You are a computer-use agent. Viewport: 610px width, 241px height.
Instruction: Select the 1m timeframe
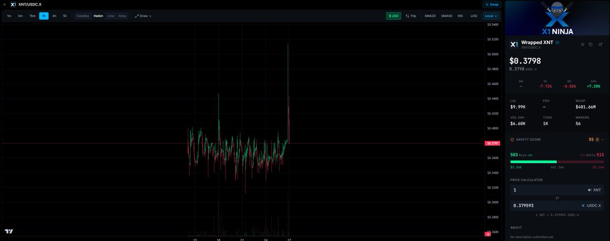click(9, 16)
